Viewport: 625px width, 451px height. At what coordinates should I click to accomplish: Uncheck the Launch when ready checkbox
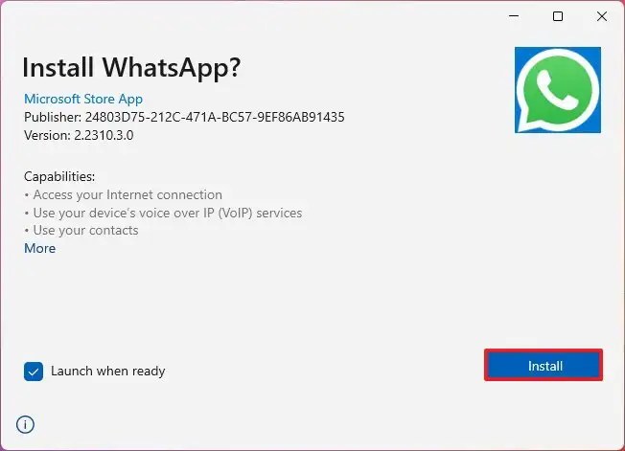34,372
